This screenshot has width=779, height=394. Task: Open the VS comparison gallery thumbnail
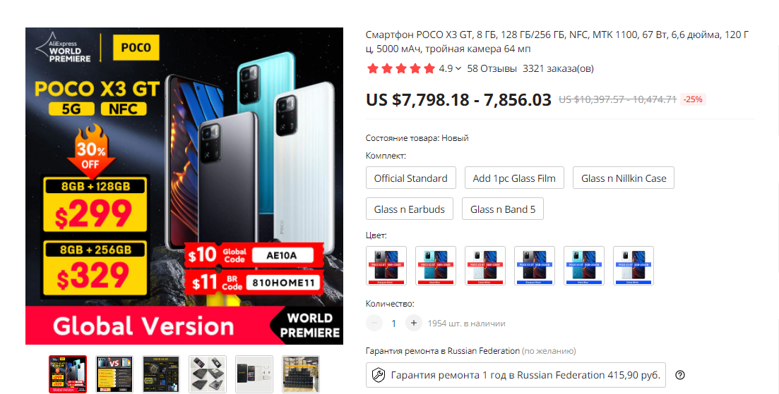(x=114, y=374)
